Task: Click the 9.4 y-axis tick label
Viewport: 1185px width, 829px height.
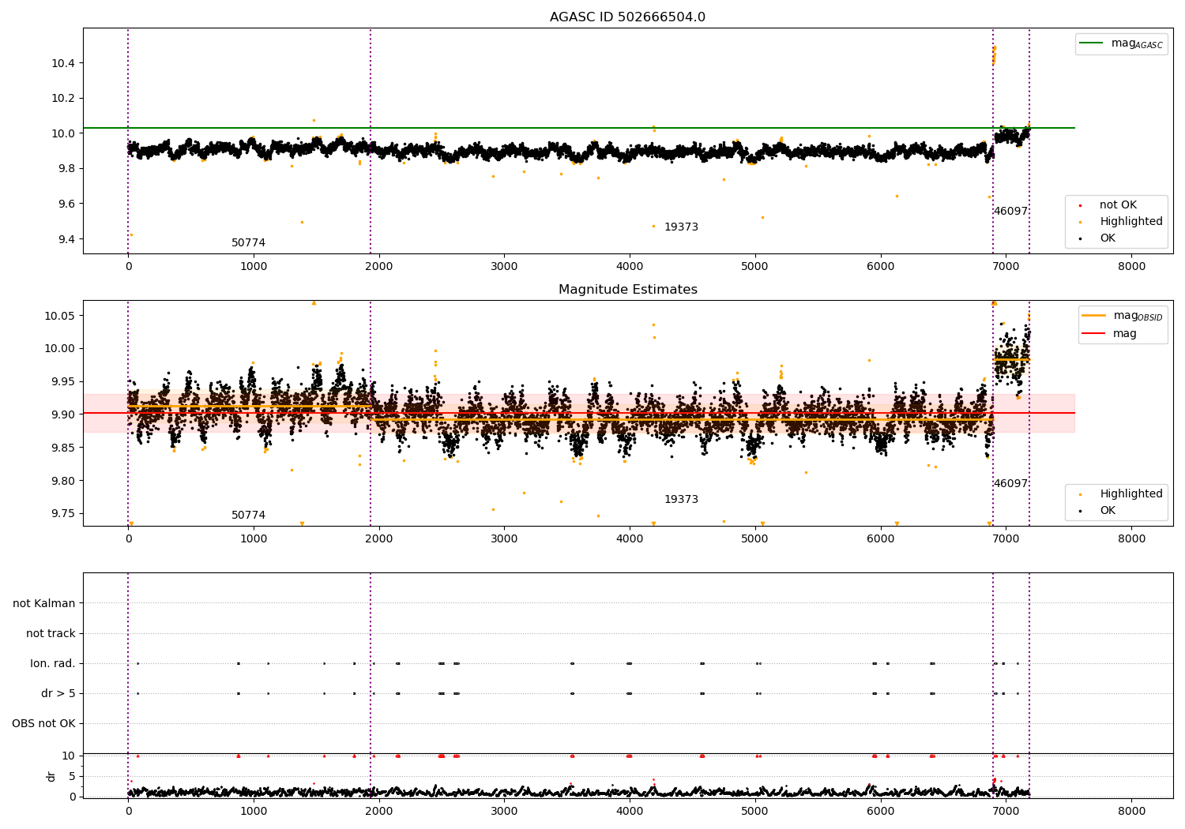Action: click(x=66, y=240)
